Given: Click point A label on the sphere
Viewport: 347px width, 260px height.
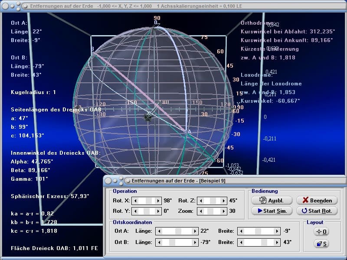Looking at the screenshot, I should pyautogui.click(x=190, y=132).
